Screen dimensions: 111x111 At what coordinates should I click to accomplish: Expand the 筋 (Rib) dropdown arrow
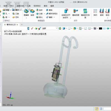(9, 17)
